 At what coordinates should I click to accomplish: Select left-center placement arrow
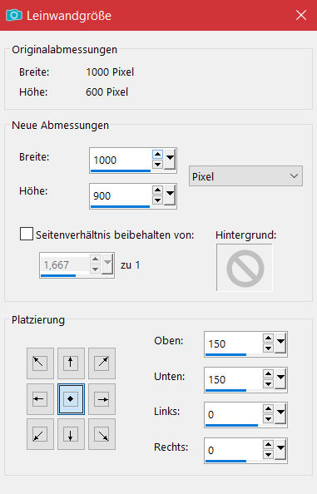[40, 399]
